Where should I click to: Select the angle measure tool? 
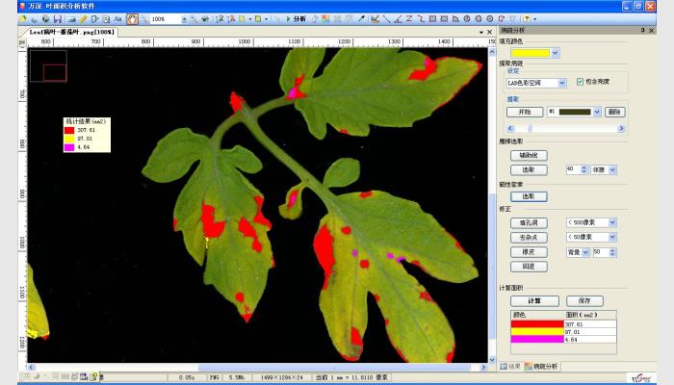(x=398, y=18)
